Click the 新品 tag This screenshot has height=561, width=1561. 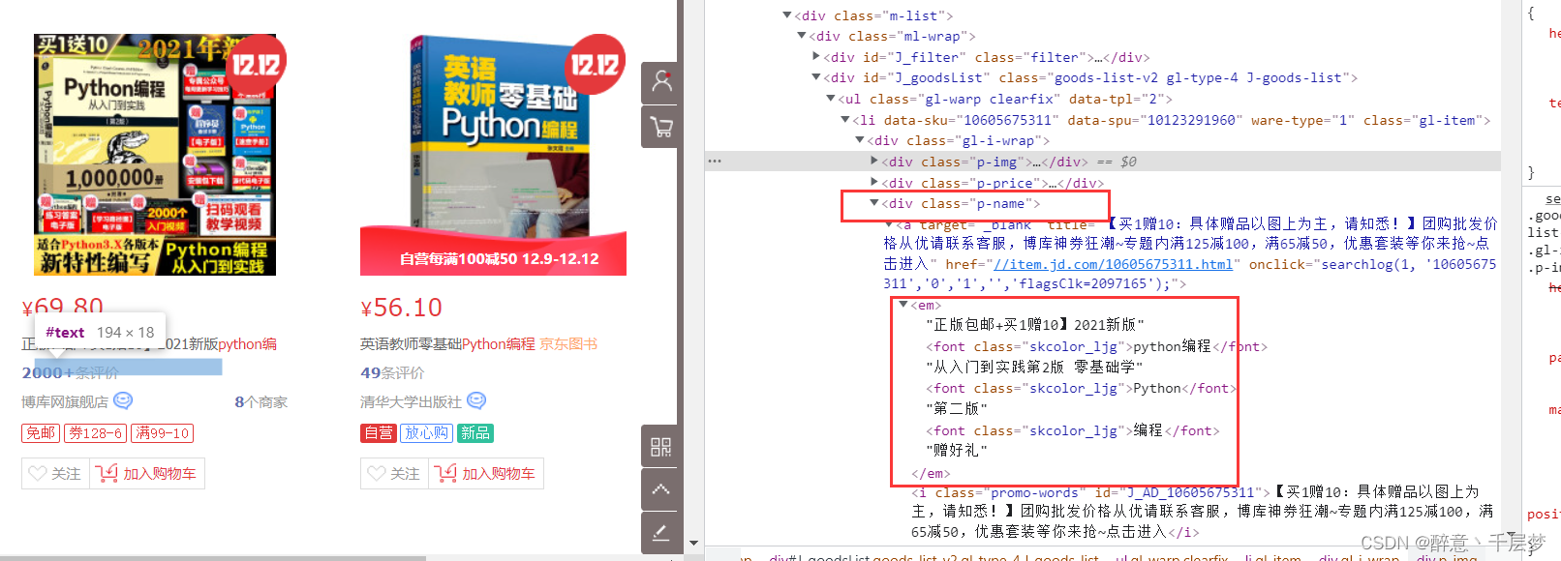(x=474, y=433)
